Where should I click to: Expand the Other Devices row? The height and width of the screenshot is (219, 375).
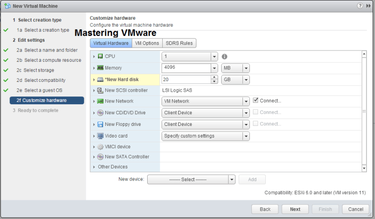(x=94, y=167)
